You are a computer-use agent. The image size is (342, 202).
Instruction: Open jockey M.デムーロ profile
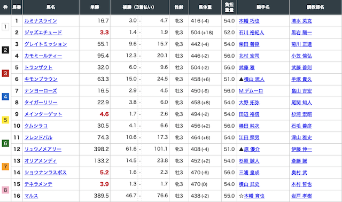point(251,91)
